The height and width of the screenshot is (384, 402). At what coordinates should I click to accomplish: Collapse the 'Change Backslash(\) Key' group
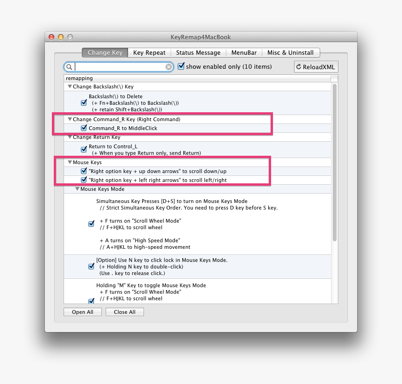[x=70, y=87]
